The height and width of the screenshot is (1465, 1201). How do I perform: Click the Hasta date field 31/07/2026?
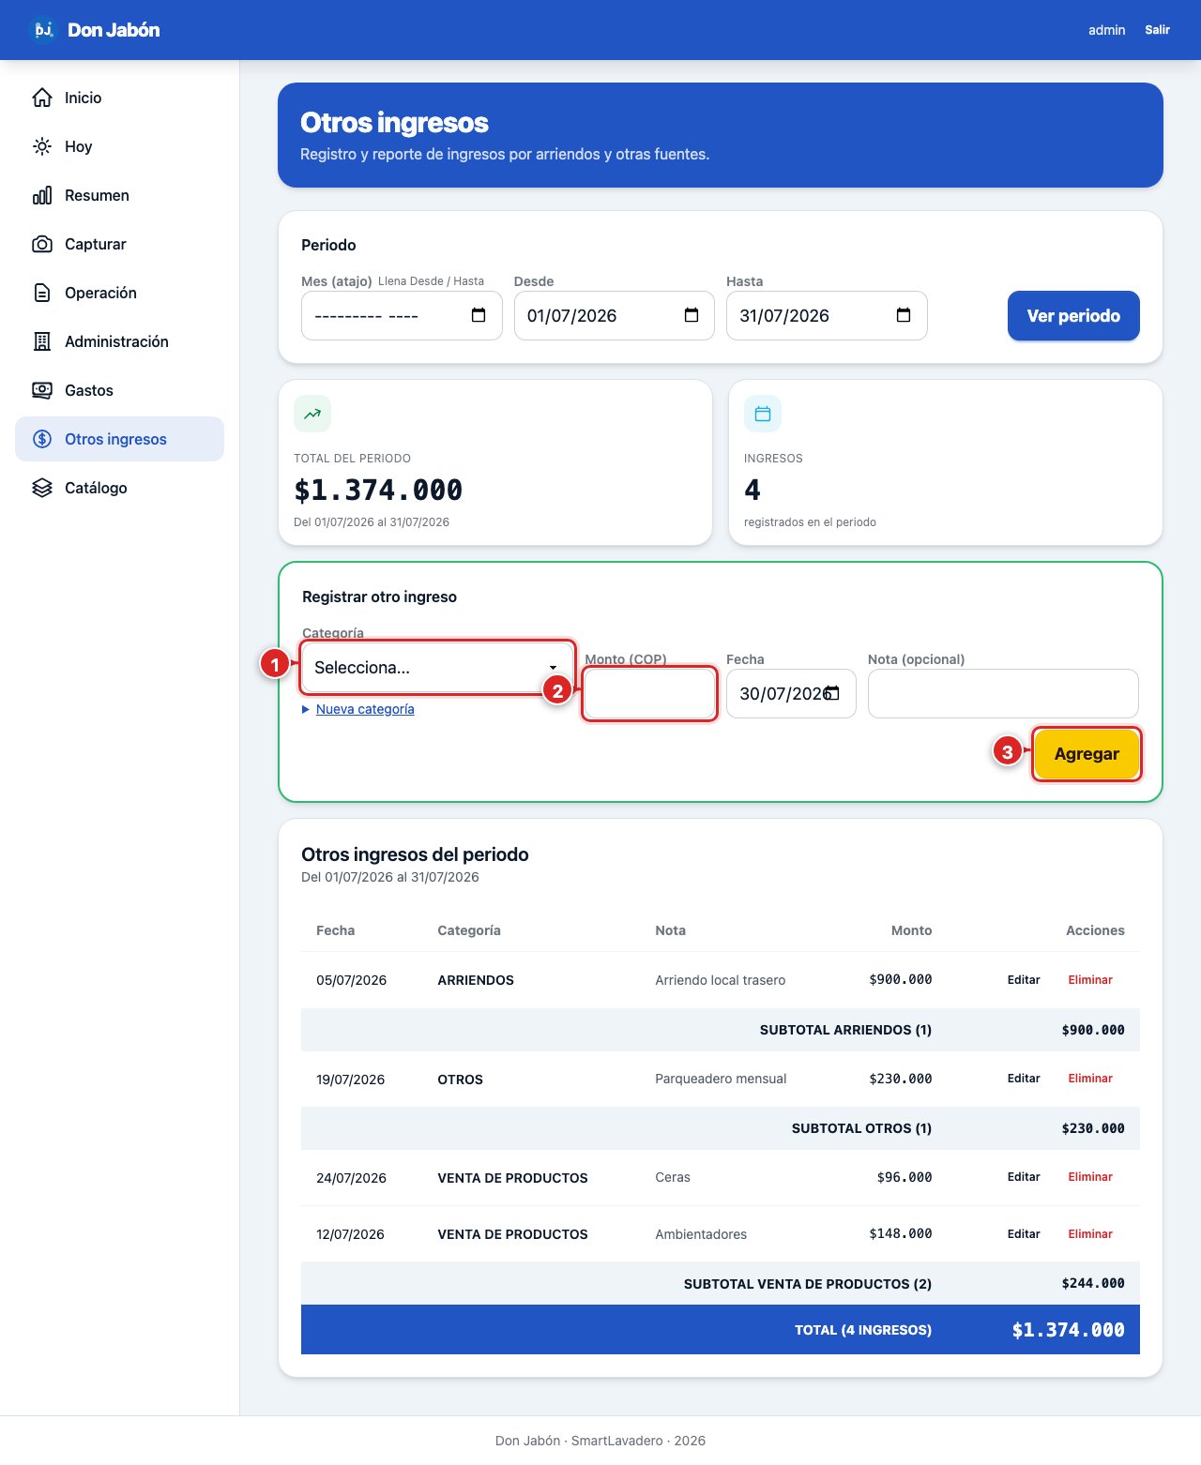827,315
